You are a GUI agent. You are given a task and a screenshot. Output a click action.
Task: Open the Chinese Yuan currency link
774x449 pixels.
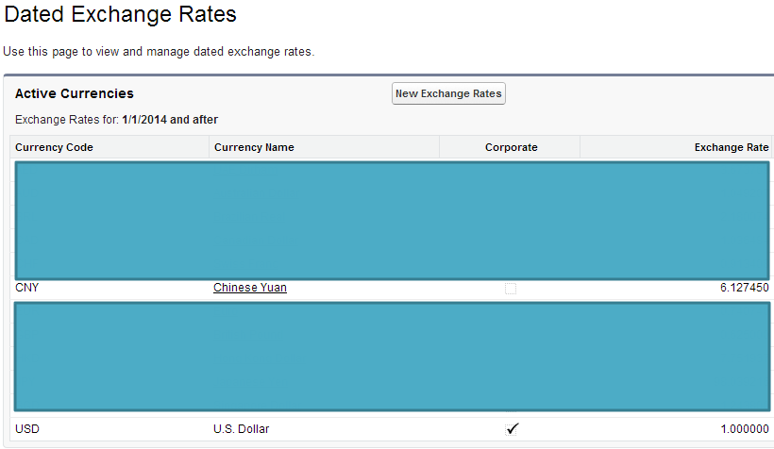click(250, 288)
